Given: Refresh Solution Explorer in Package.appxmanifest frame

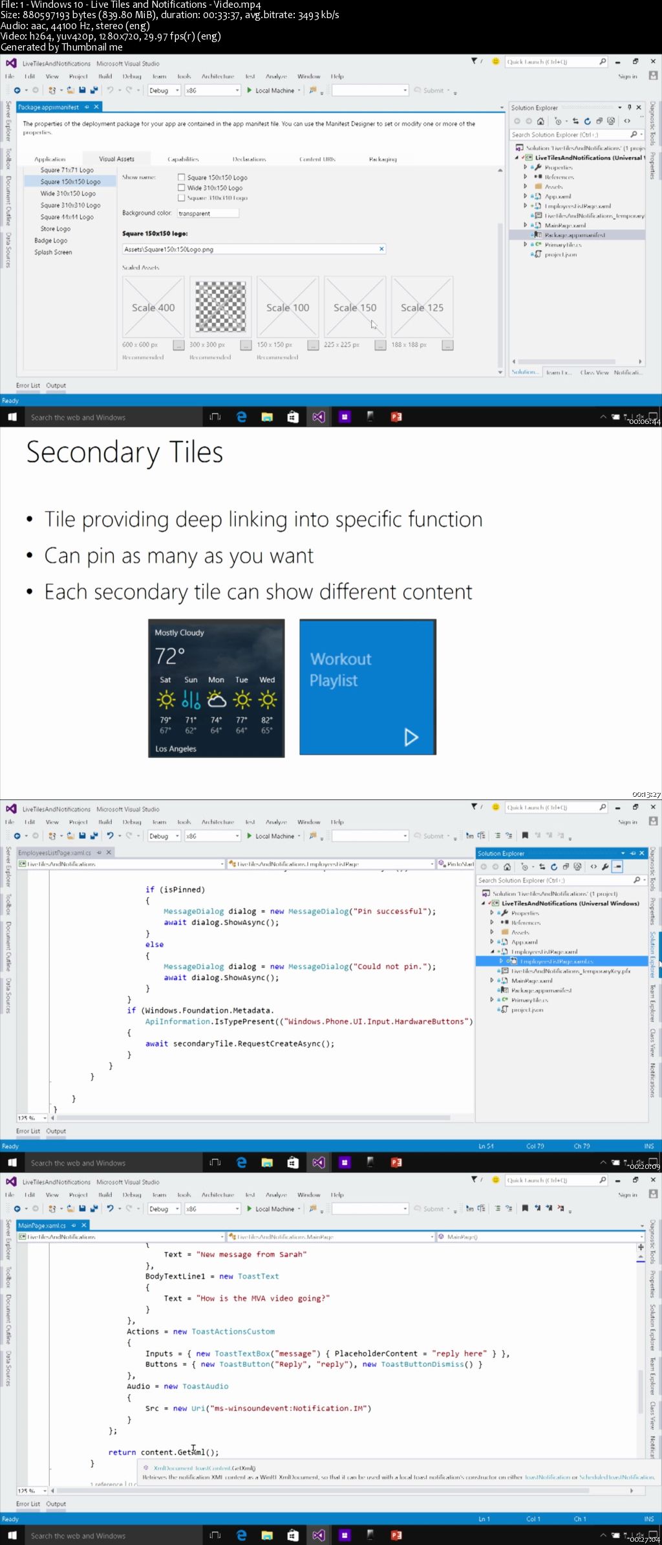Looking at the screenshot, I should click(x=587, y=121).
